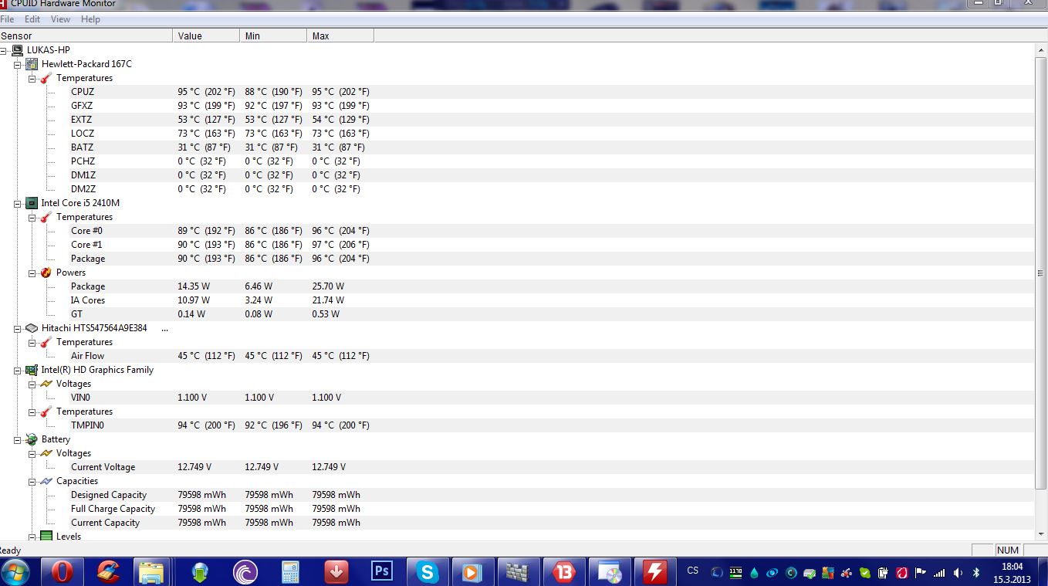
Task: Select the VIN0 voltage row
Action: [x=517, y=398]
